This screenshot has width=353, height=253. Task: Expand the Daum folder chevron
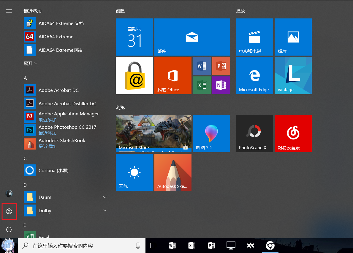coord(105,197)
